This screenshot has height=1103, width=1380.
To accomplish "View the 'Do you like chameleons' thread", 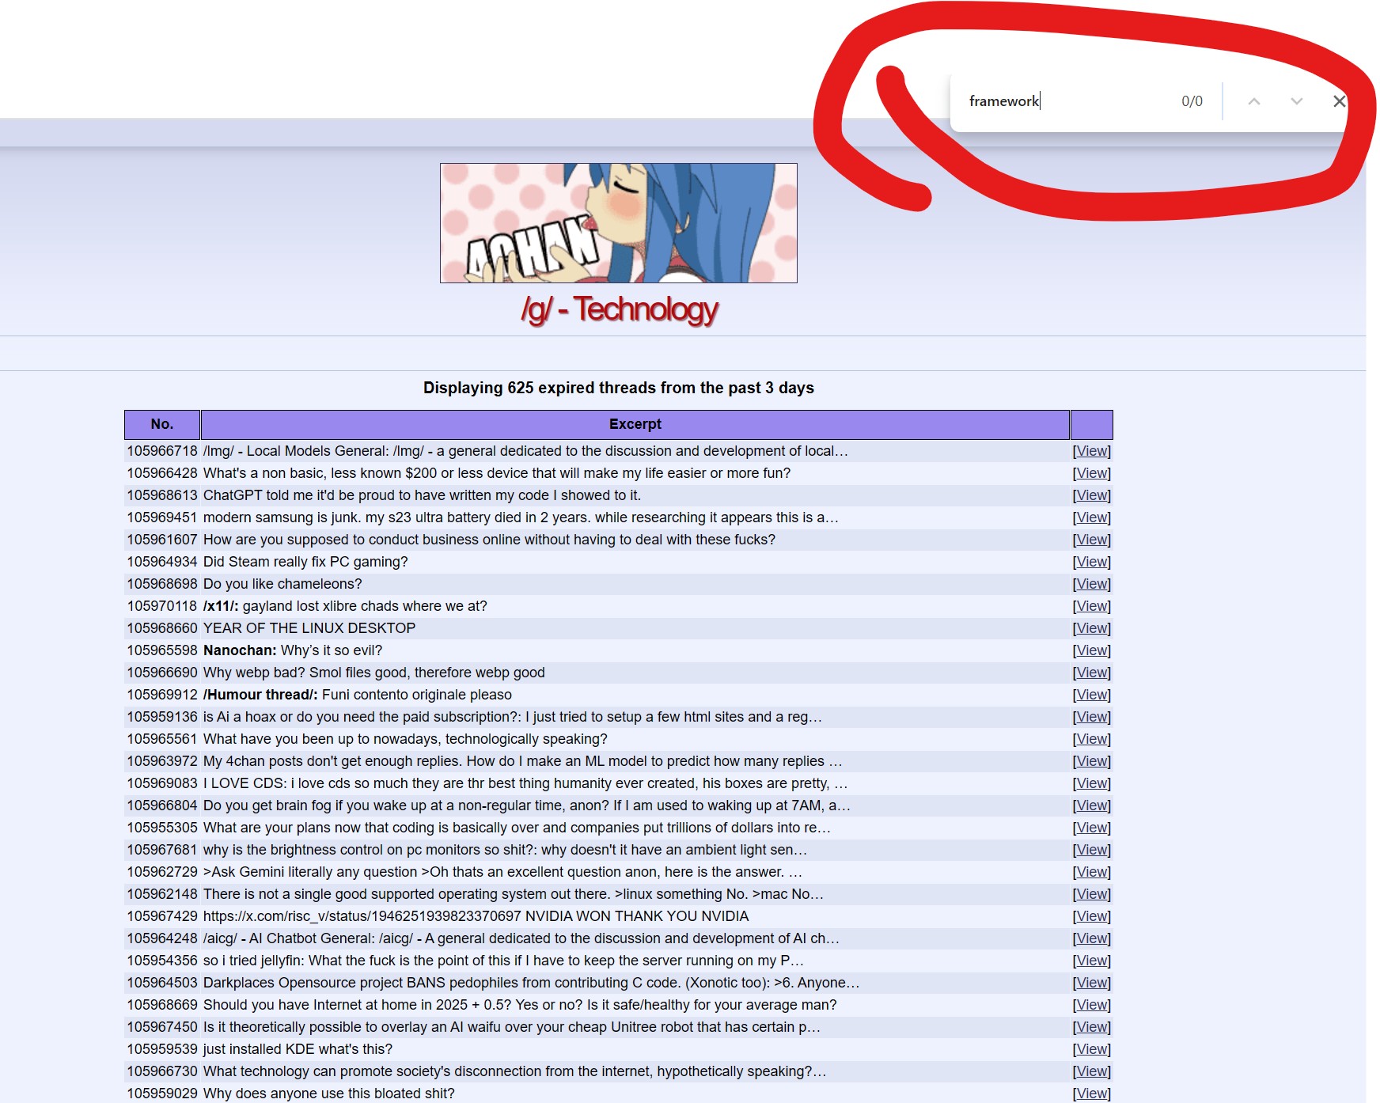I will point(1092,584).
